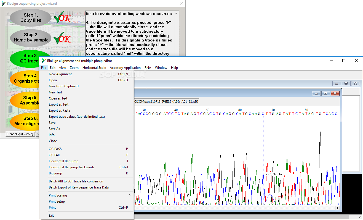Click Info menu entry
Image resolution: width=363 pixels, height=220 pixels.
[87, 135]
